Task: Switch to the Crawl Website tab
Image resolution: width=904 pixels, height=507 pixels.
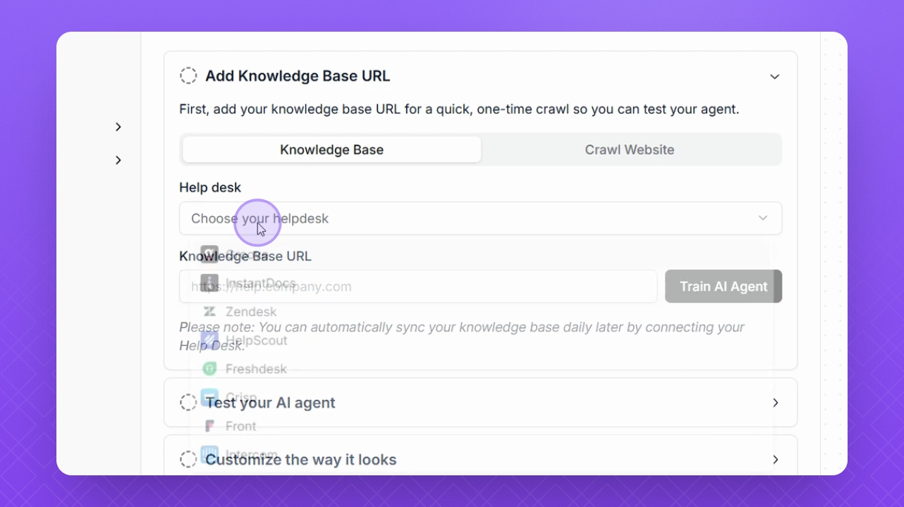Action: pos(629,150)
